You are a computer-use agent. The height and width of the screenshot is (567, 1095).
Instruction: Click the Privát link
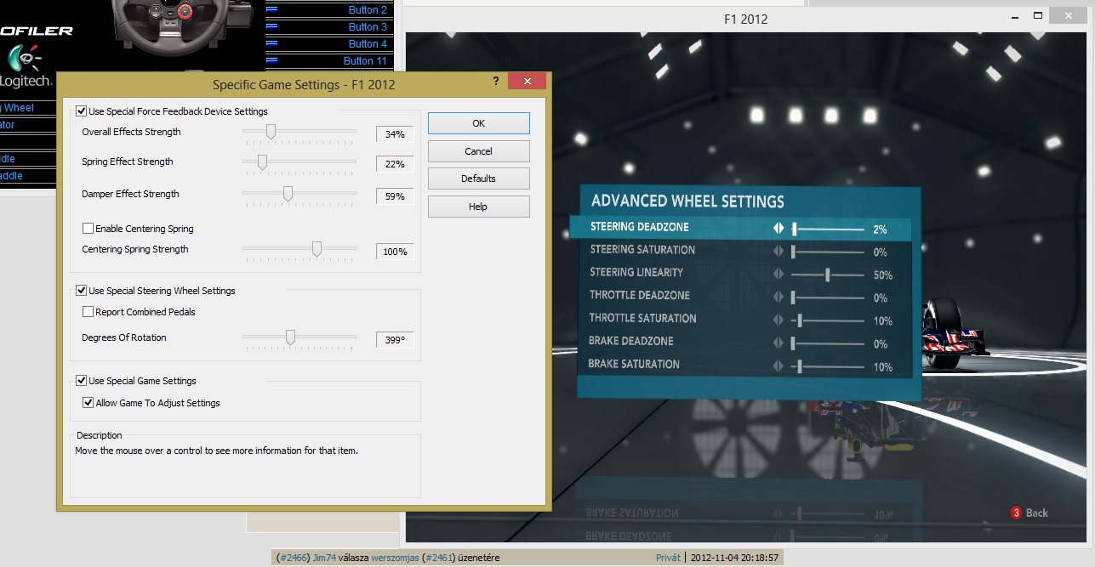point(668,558)
